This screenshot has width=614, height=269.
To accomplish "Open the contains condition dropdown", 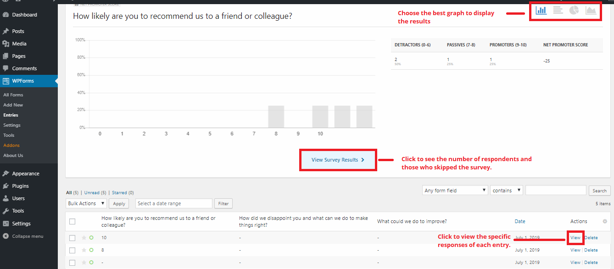I will tap(507, 190).
